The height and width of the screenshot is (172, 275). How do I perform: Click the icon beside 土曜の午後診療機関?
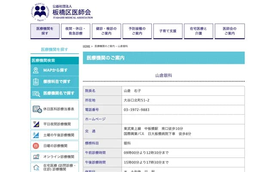click(37, 135)
